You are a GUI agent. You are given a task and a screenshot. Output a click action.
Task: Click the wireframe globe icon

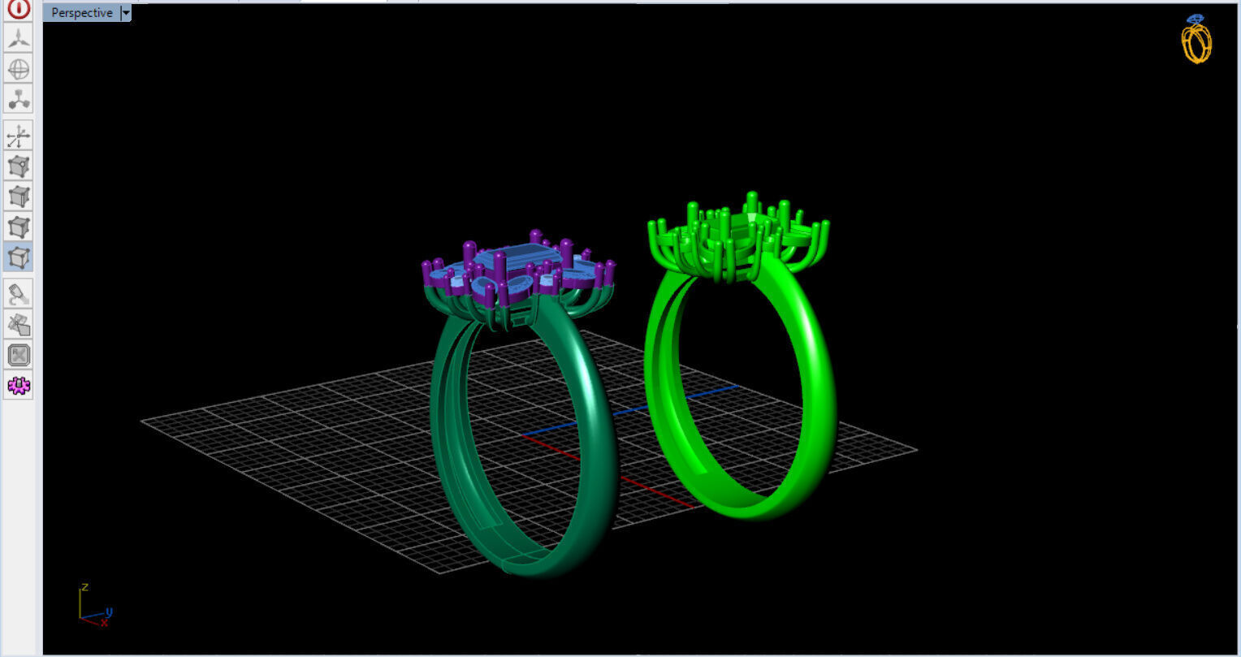[19, 69]
